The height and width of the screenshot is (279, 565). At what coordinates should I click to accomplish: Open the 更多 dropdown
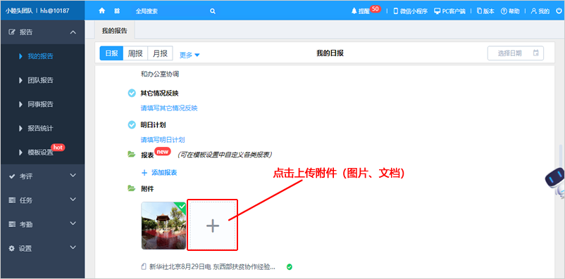click(190, 55)
